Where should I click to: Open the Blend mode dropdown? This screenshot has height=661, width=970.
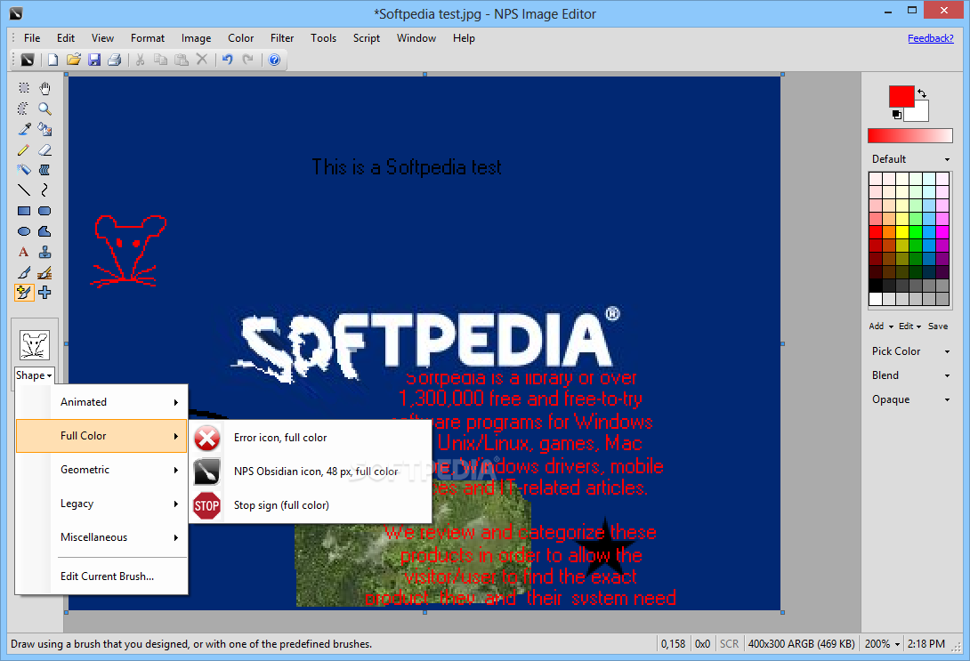(x=910, y=375)
